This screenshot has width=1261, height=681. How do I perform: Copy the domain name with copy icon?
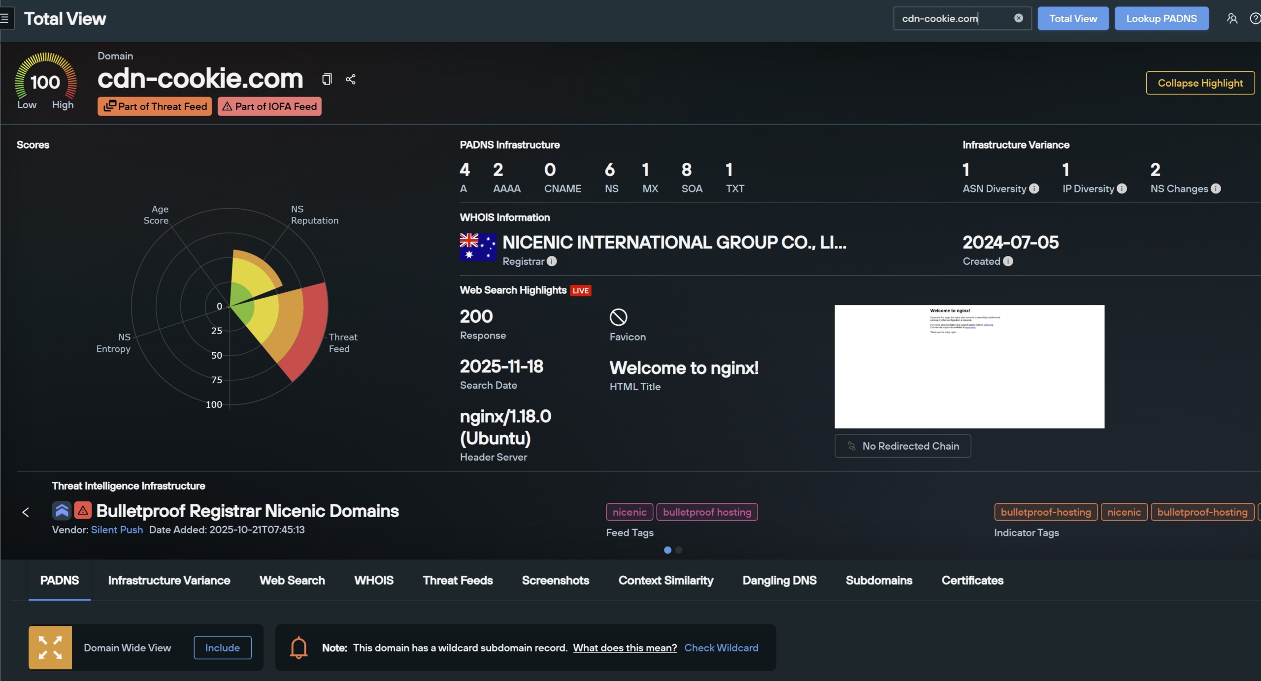click(327, 79)
